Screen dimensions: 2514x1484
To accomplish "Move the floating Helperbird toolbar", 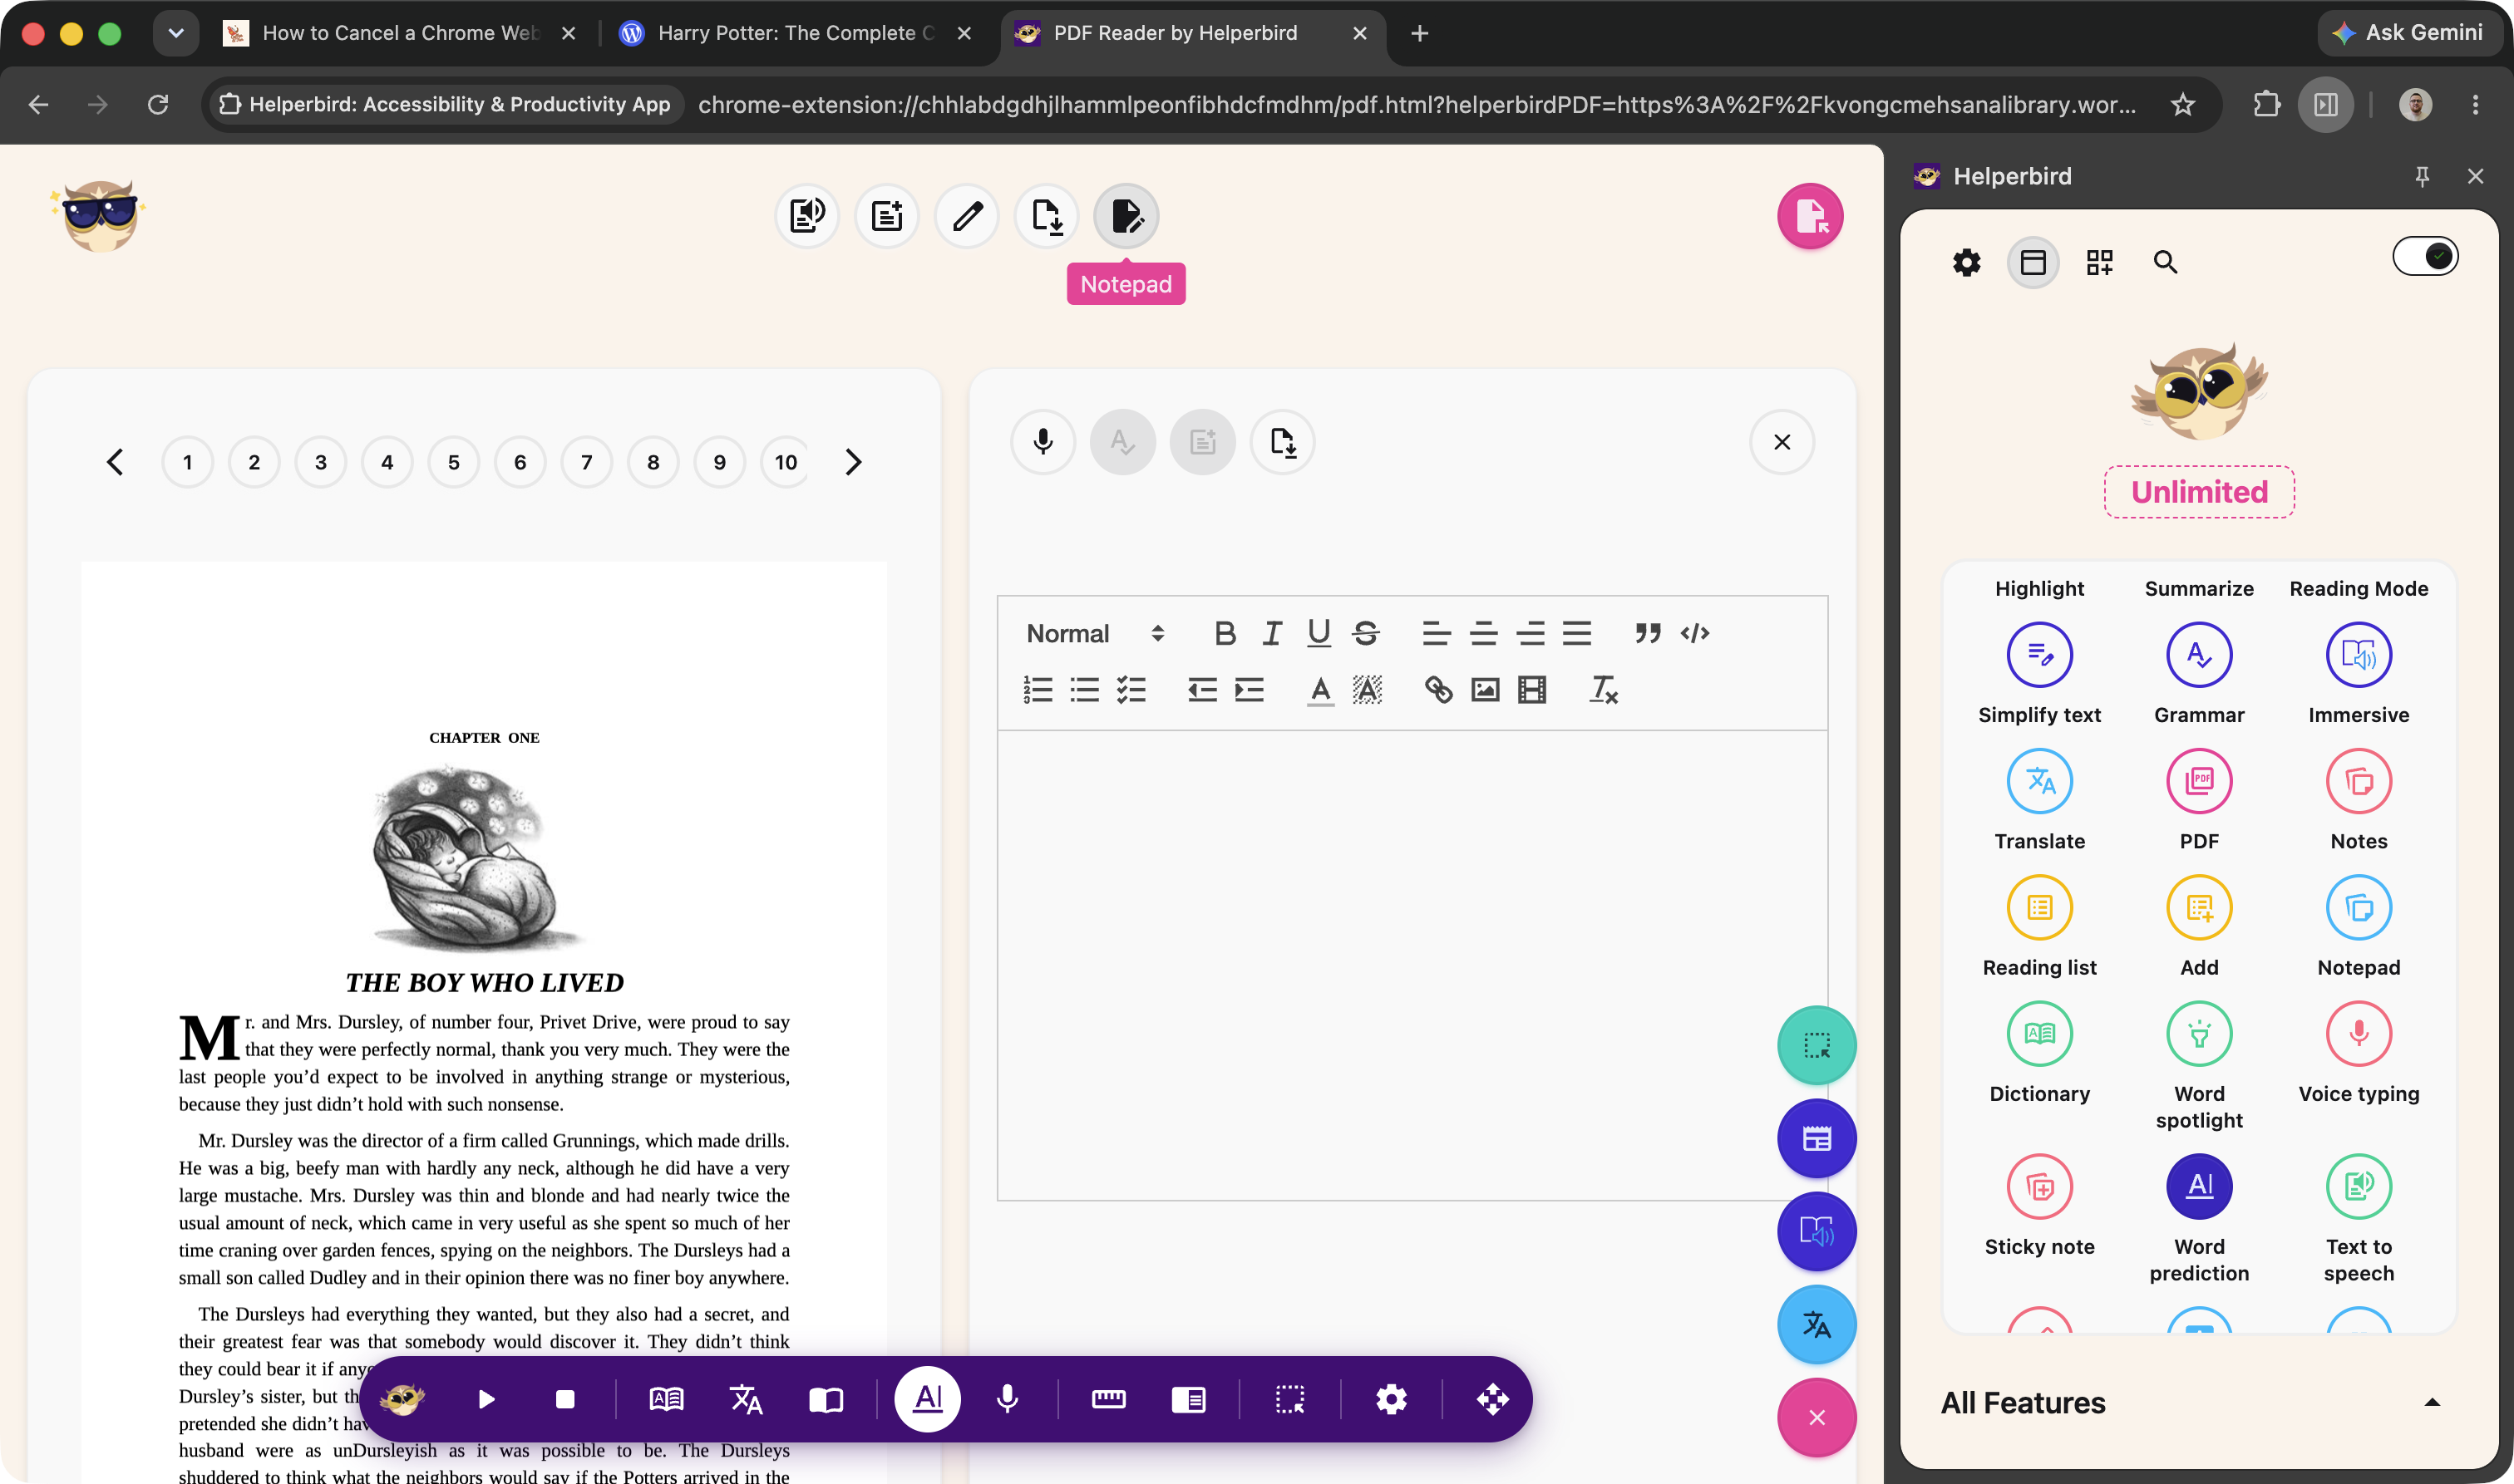I will (1491, 1399).
